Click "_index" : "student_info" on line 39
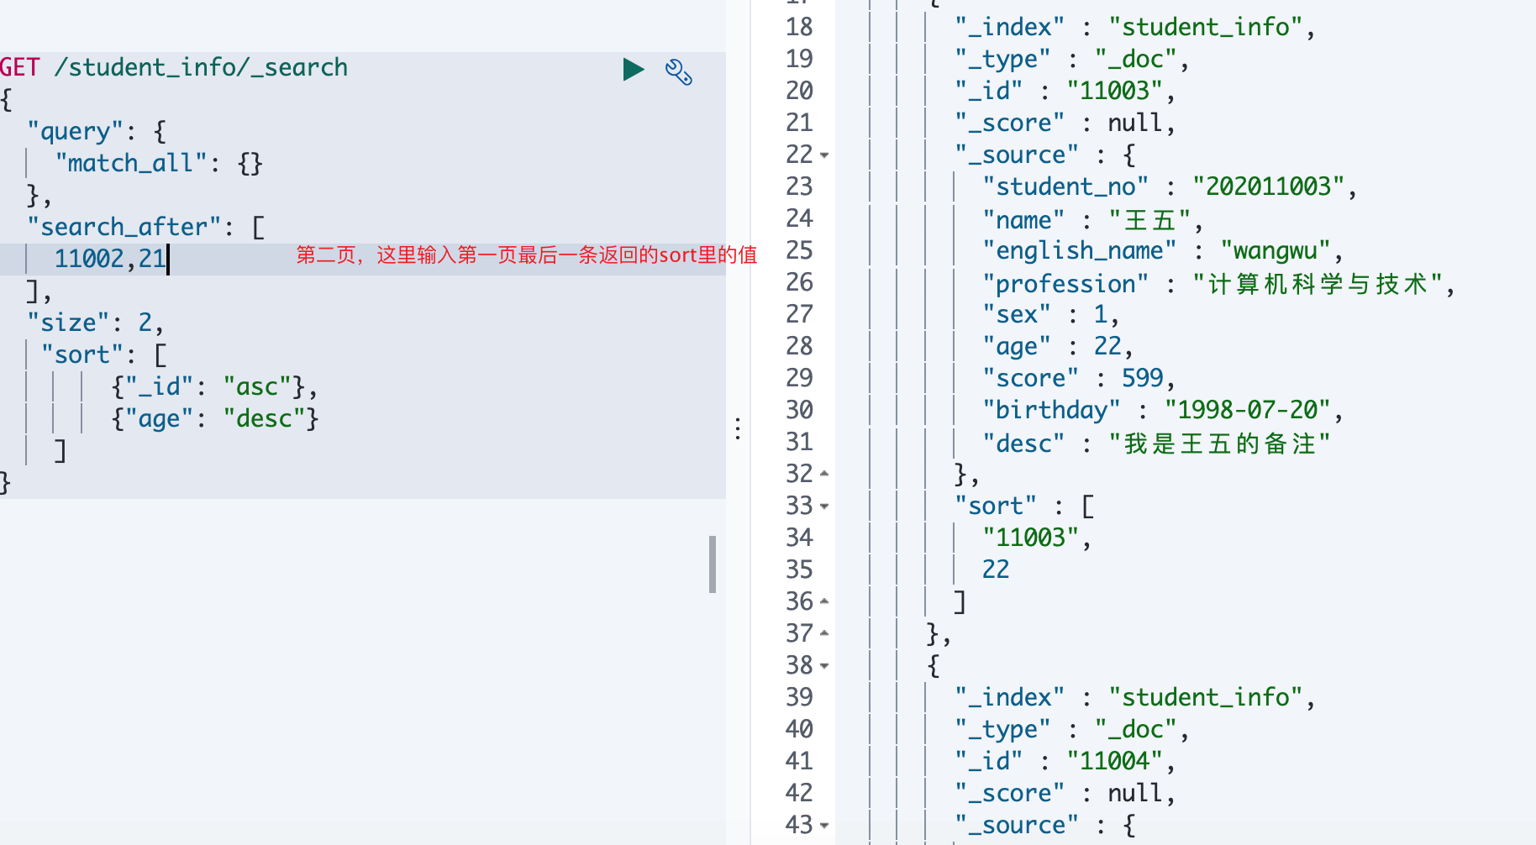 (x=1135, y=697)
